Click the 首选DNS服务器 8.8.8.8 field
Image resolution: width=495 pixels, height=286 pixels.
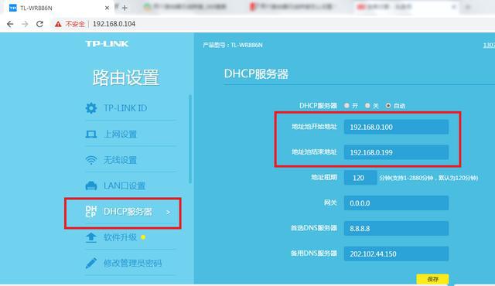coord(396,228)
